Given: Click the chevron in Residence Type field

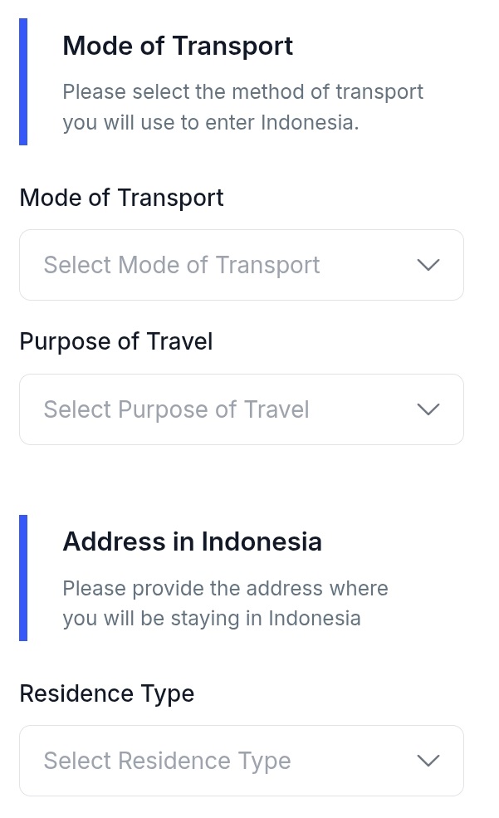Looking at the screenshot, I should point(428,761).
